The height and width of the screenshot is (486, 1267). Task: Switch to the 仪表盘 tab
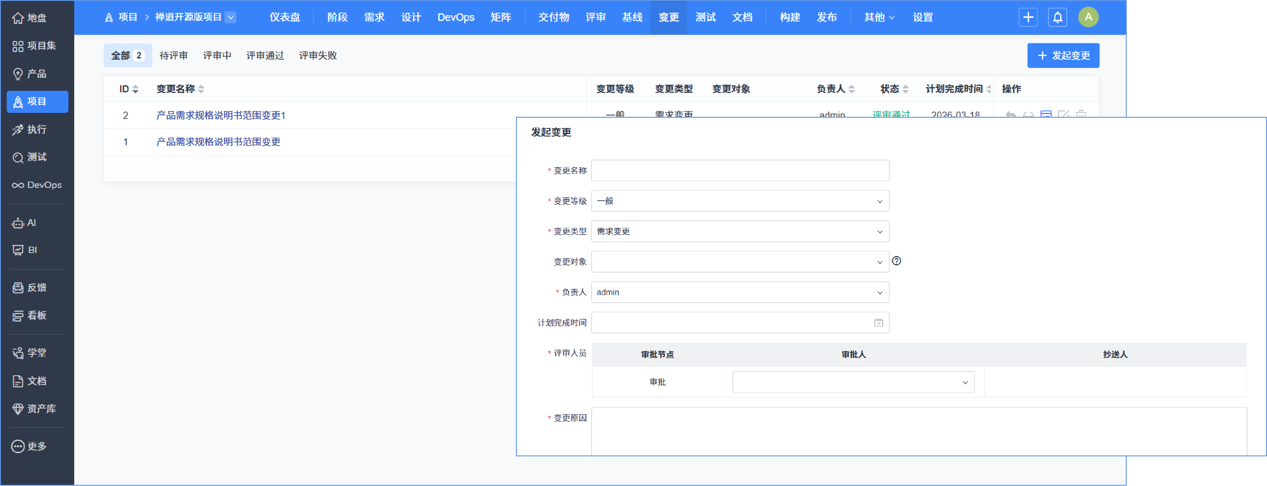click(x=285, y=17)
